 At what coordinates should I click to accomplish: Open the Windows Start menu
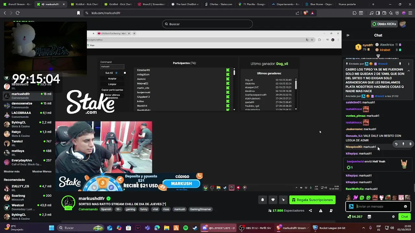[52, 228]
